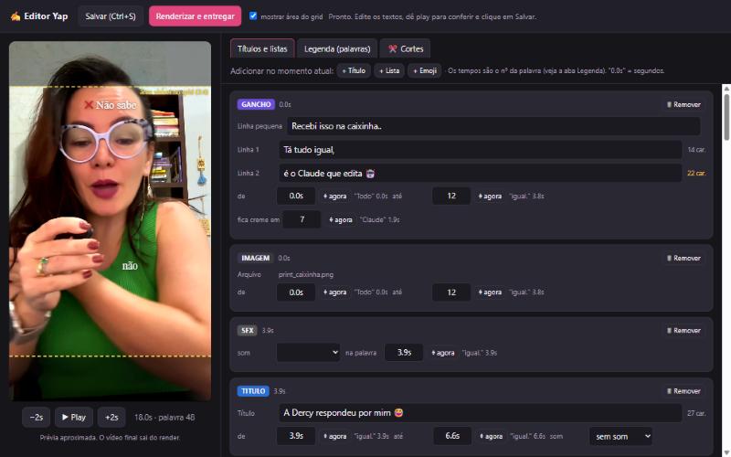Open TITULO 'sem som' sound dropdown
The image size is (731, 457).
point(621,437)
